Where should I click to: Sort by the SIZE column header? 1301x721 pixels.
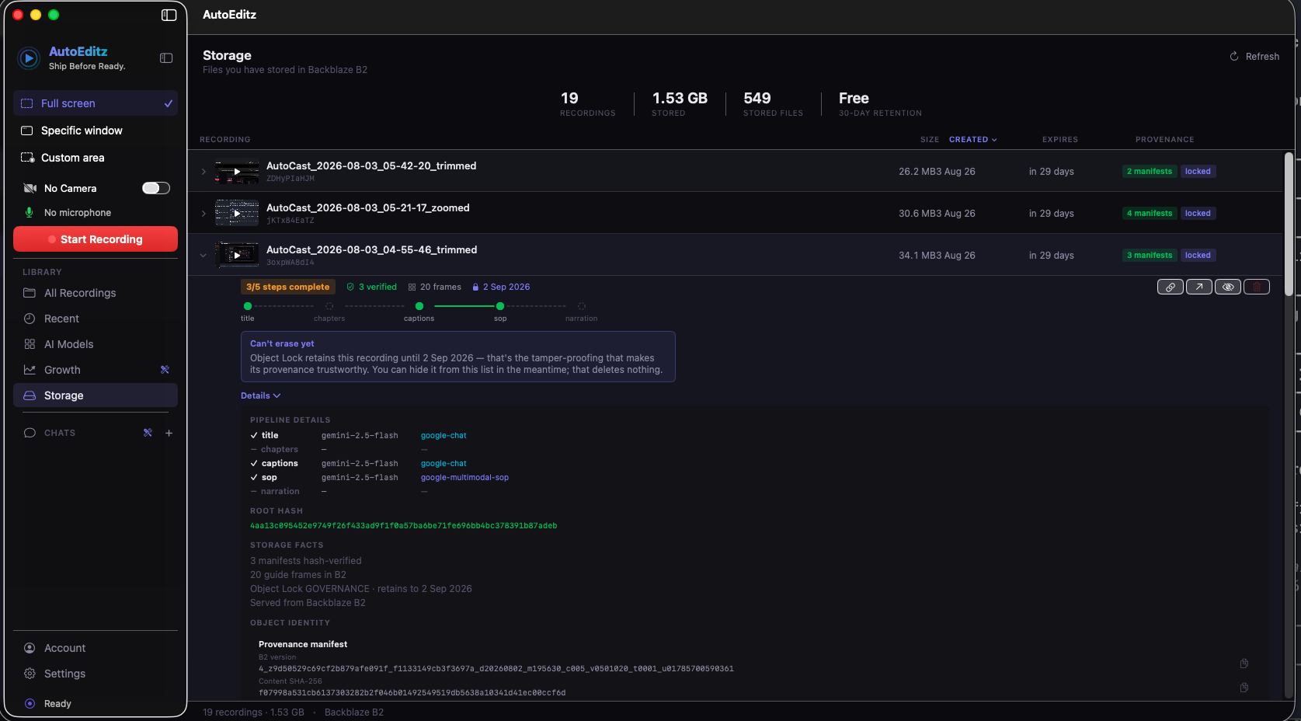[930, 140]
